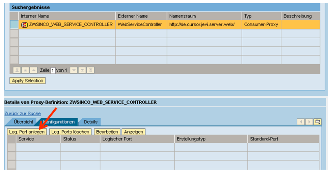Select the ZWSINCO_WEB_SERVICE_CONTROLLER row selector
Screen dimensions: 328x171
click(14, 25)
